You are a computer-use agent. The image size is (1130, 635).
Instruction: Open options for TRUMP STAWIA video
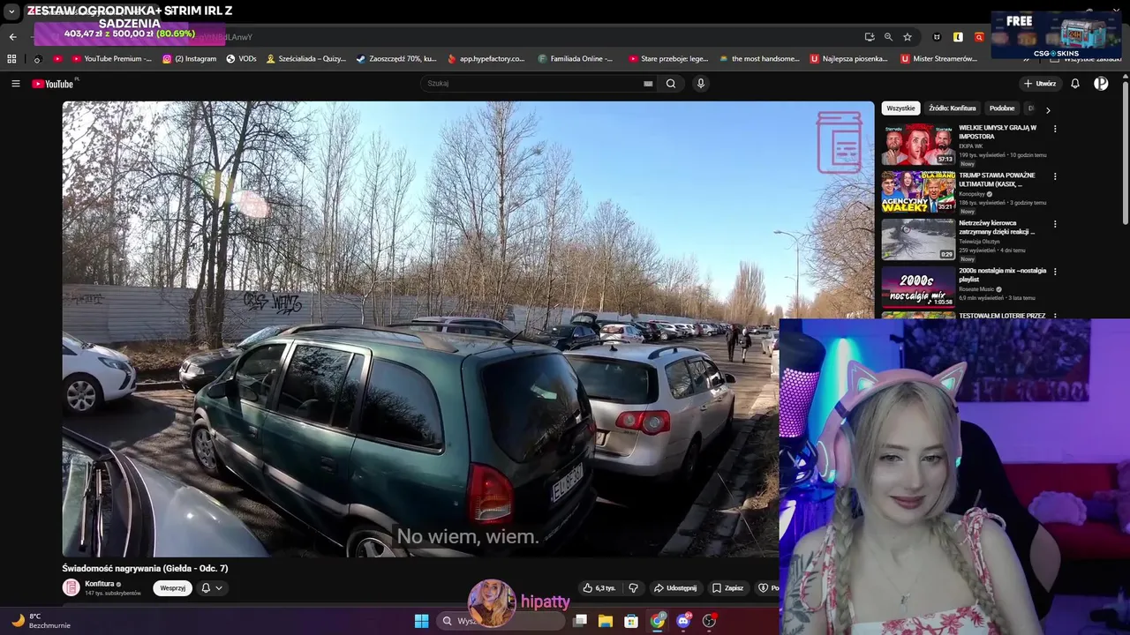tap(1055, 176)
